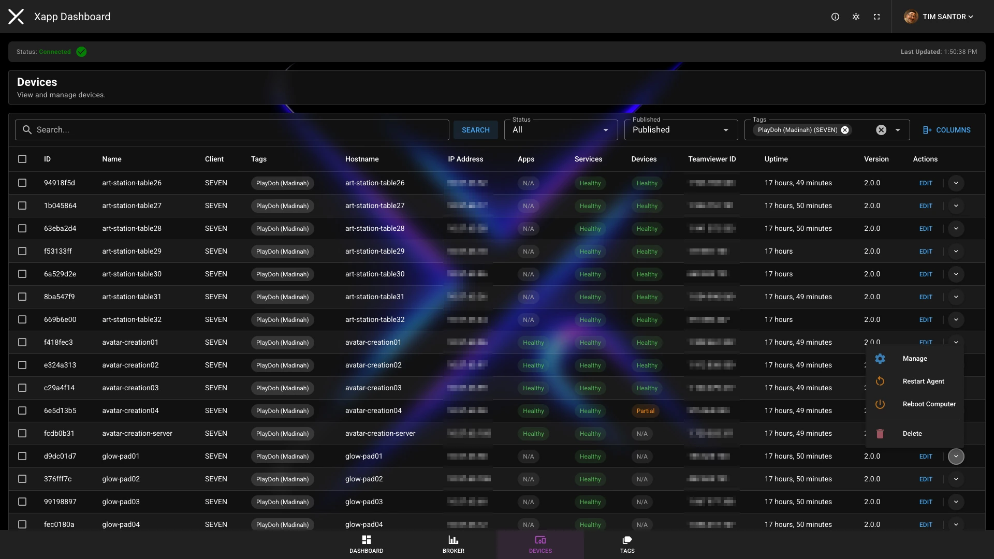This screenshot has width=994, height=559.
Task: Click the hostname avatar-creation02
Action: [x=373, y=365]
